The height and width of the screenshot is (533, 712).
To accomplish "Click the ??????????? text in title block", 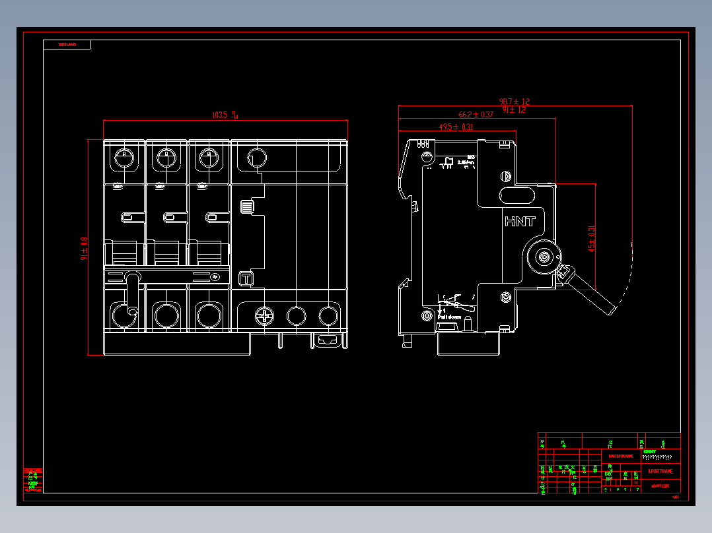I will point(657,457).
